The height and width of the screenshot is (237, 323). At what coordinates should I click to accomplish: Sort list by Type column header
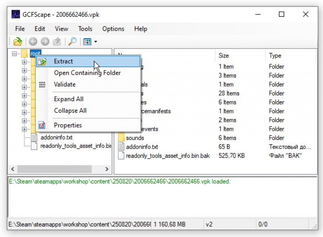(291, 56)
